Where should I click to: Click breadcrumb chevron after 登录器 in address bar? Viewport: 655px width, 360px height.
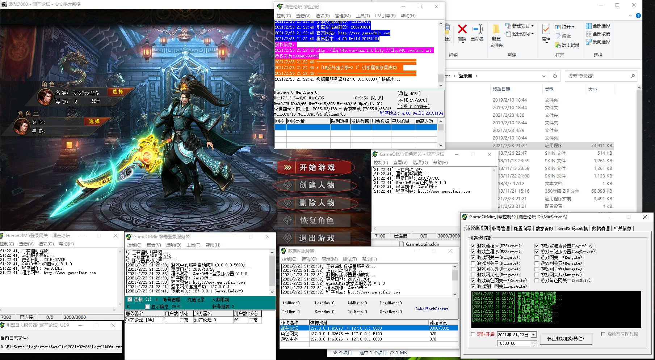(x=476, y=76)
